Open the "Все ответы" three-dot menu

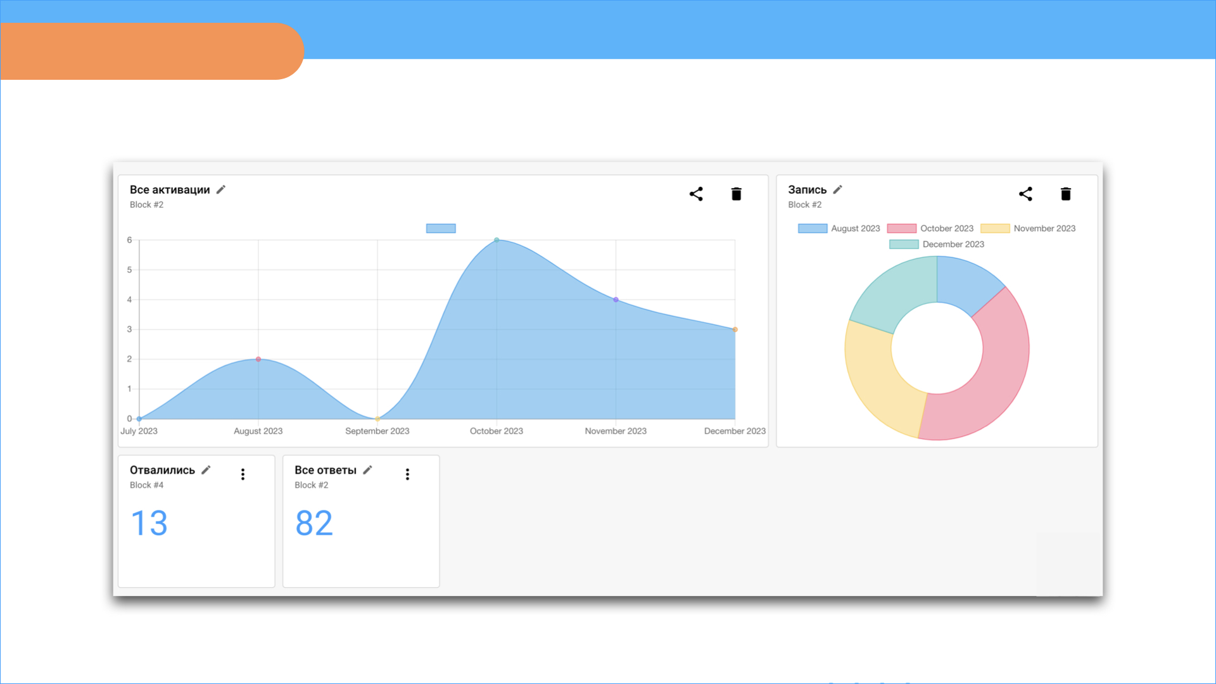pyautogui.click(x=407, y=474)
